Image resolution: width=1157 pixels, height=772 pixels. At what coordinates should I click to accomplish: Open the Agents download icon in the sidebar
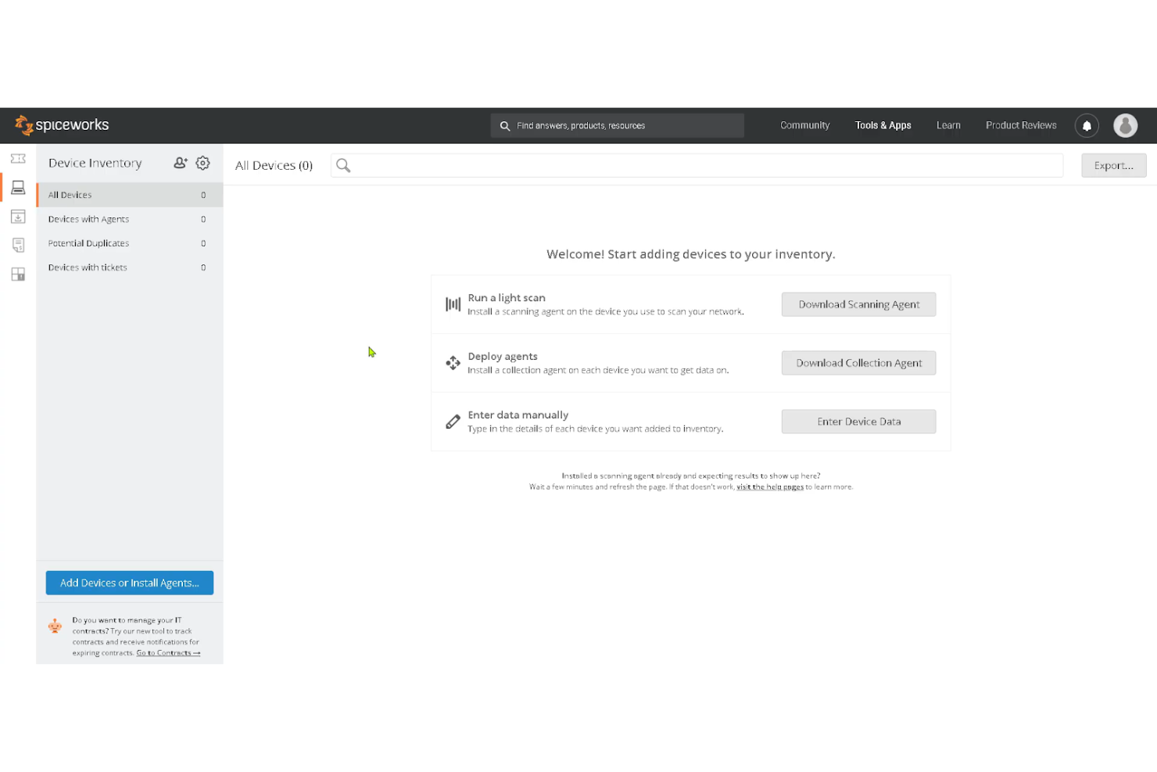(x=17, y=217)
